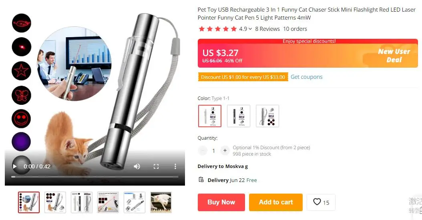This screenshot has width=422, height=220.
Task: Decrease quantity with minus button
Action: pos(202,151)
